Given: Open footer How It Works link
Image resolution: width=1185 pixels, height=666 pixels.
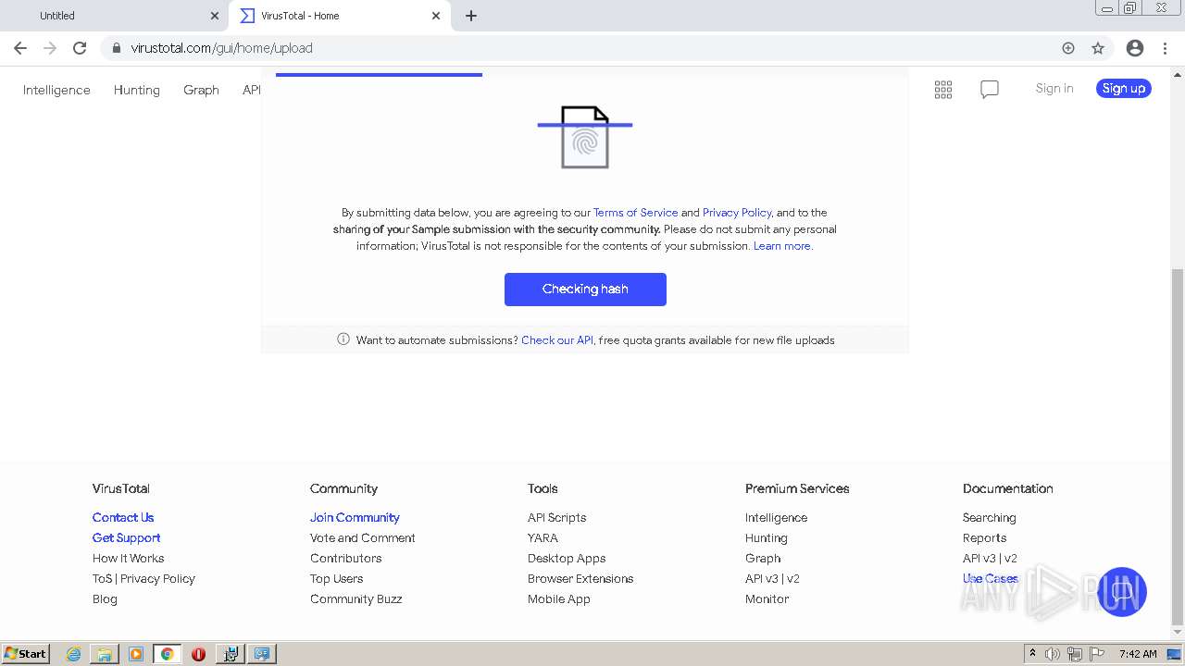Looking at the screenshot, I should [x=129, y=558].
